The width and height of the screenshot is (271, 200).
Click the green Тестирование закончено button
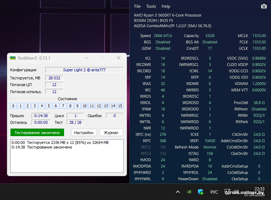pos(37,133)
